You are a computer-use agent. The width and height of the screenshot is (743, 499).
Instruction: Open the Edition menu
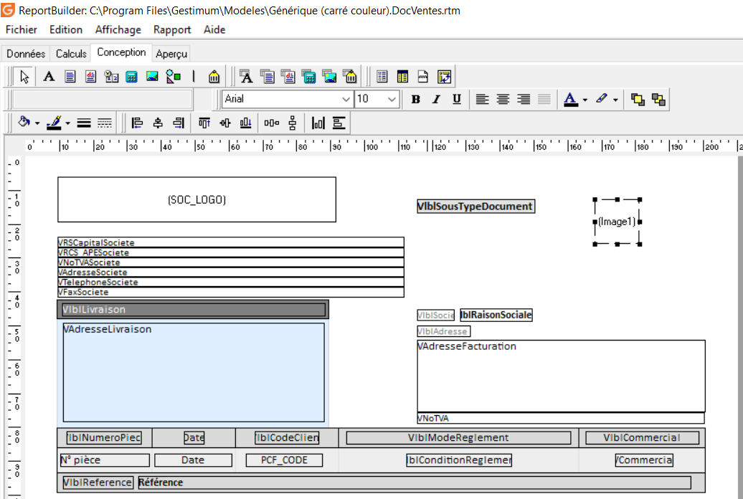pyautogui.click(x=66, y=29)
